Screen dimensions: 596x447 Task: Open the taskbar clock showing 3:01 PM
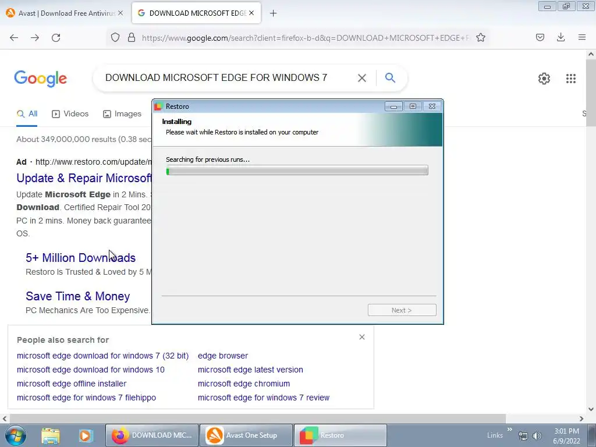click(x=566, y=436)
